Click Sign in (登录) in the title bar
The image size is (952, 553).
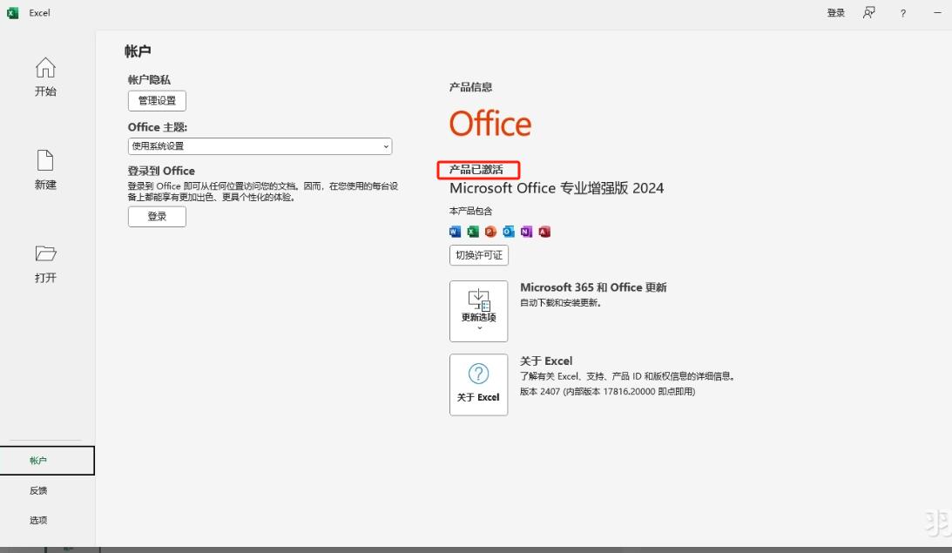coord(836,13)
